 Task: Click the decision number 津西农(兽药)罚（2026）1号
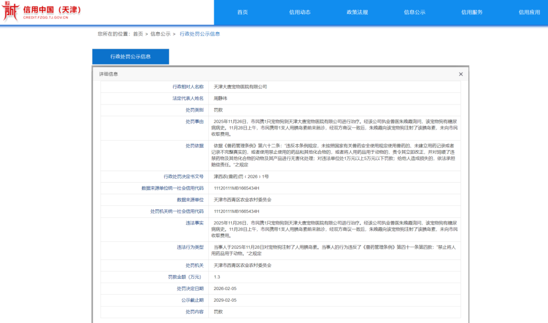(x=241, y=177)
